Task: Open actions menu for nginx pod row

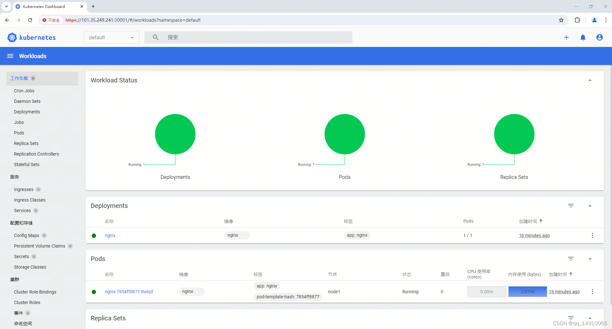Action: click(x=593, y=292)
